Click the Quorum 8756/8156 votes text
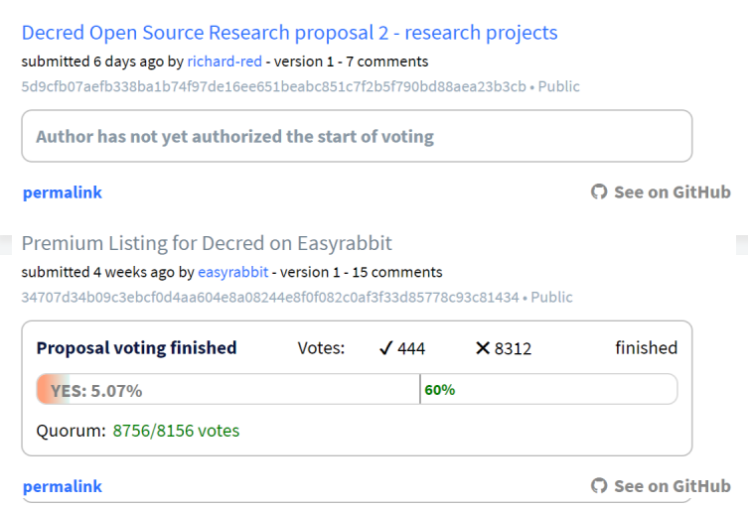The image size is (748, 508). (x=138, y=431)
